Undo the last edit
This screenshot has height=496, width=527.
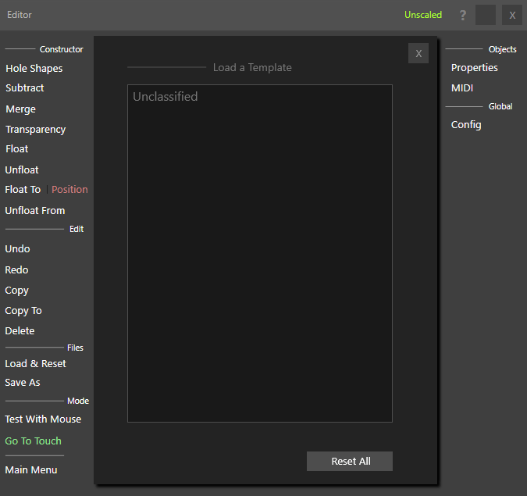(x=17, y=249)
